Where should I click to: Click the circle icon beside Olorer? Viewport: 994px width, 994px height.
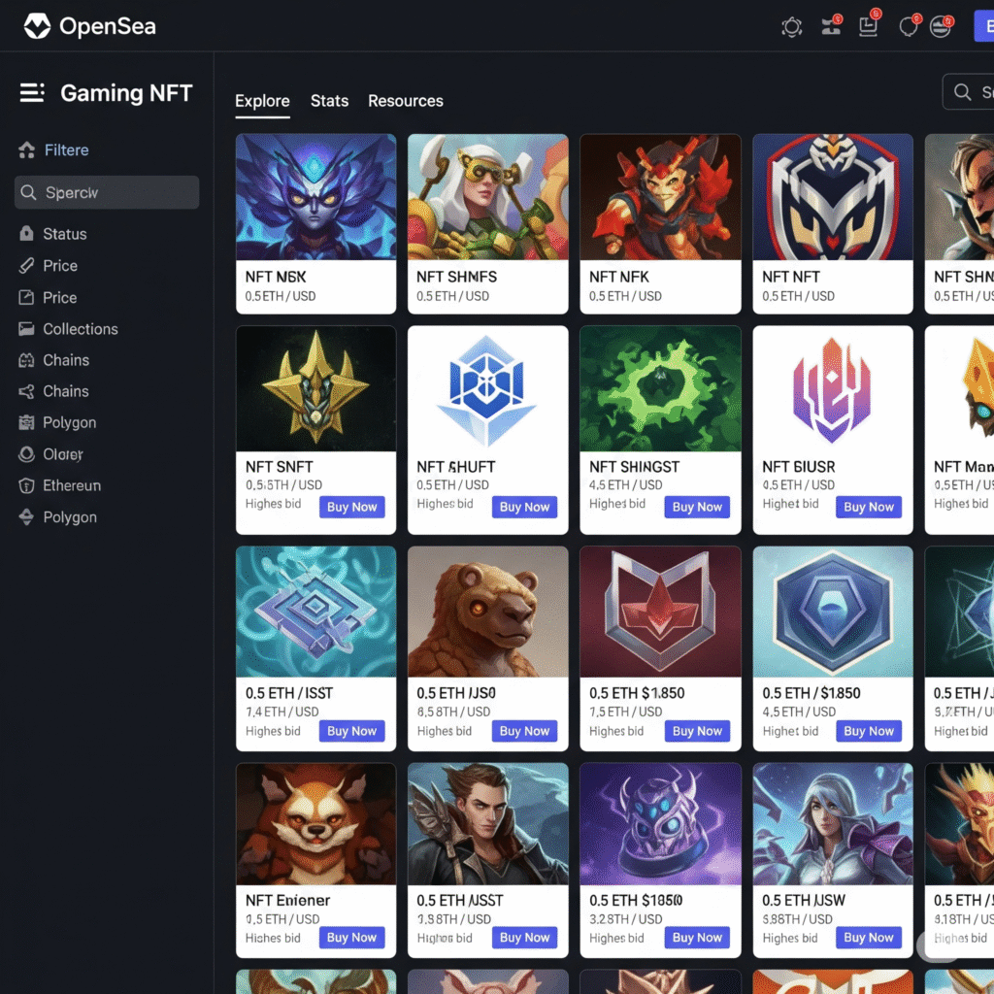click(x=26, y=454)
